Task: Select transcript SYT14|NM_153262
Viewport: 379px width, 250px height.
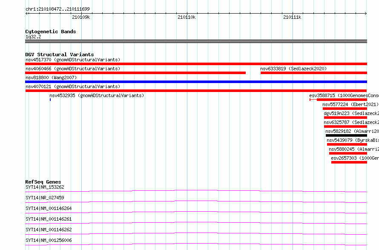Action: click(x=45, y=187)
